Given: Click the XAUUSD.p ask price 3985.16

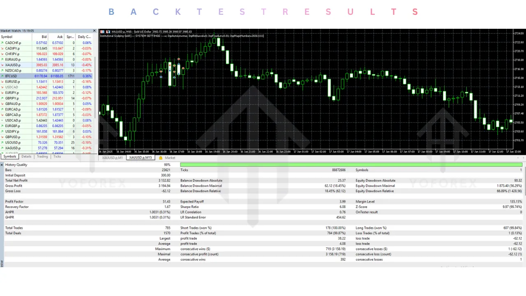Looking at the screenshot, I should pos(58,65).
